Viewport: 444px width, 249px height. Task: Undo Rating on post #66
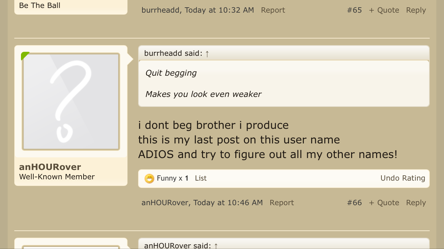(x=403, y=178)
